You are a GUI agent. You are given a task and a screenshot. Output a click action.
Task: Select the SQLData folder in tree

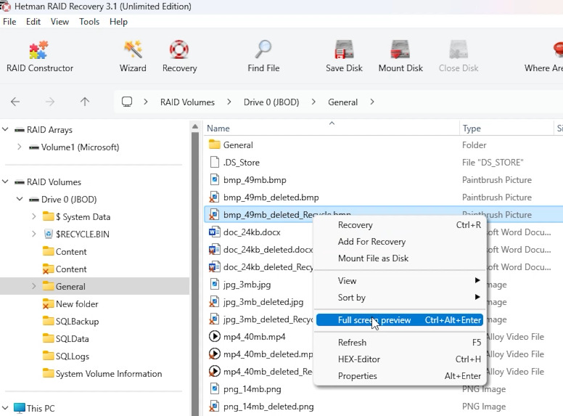click(x=72, y=339)
